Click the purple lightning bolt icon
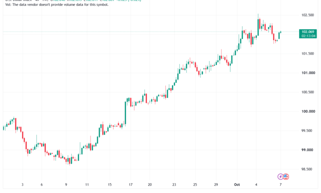321x193 pixels. [x=280, y=177]
